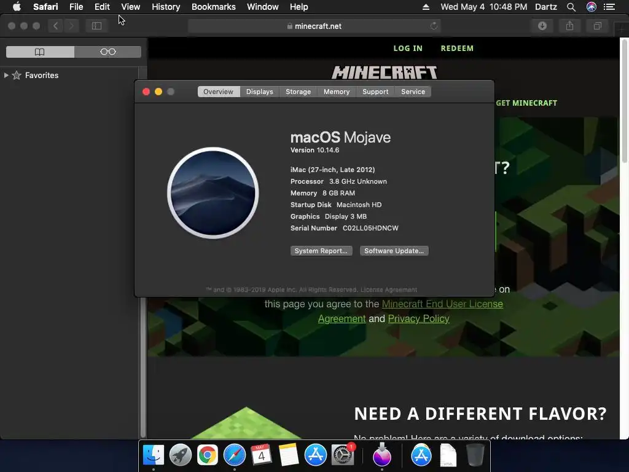Open System Preferences with red badge

pos(343,455)
